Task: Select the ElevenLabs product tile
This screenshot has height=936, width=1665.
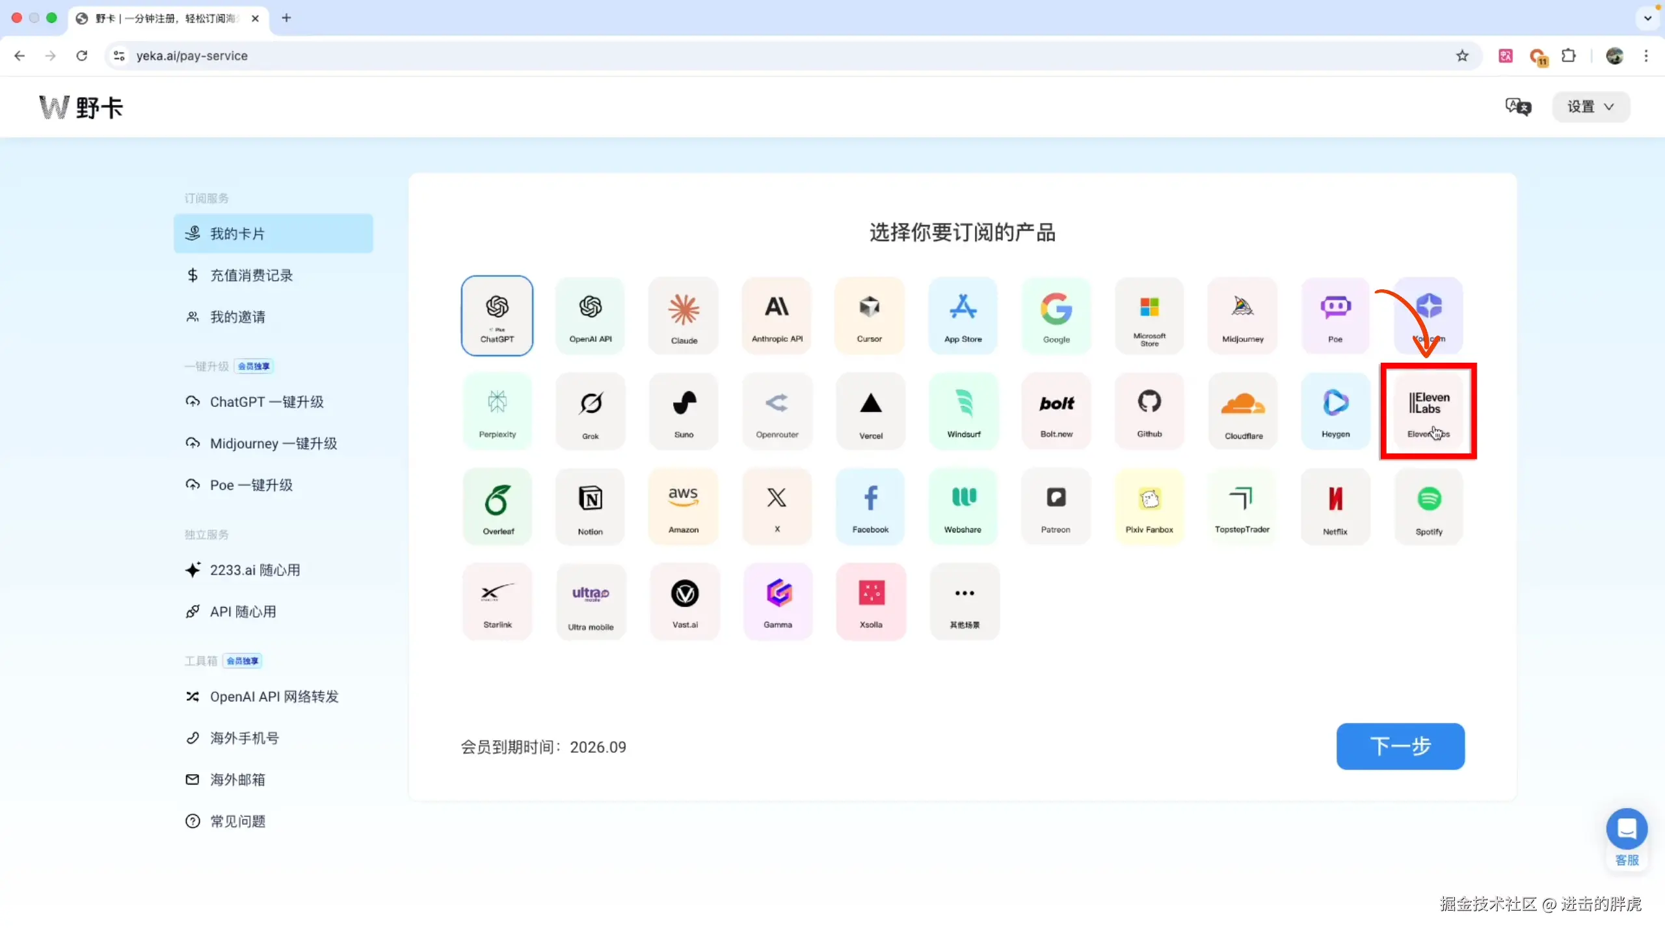Action: [x=1428, y=411]
